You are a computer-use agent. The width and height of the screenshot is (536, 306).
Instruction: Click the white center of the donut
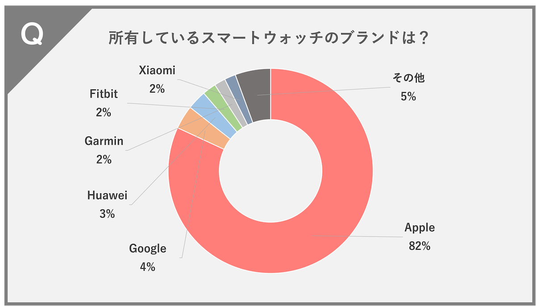[271, 171]
